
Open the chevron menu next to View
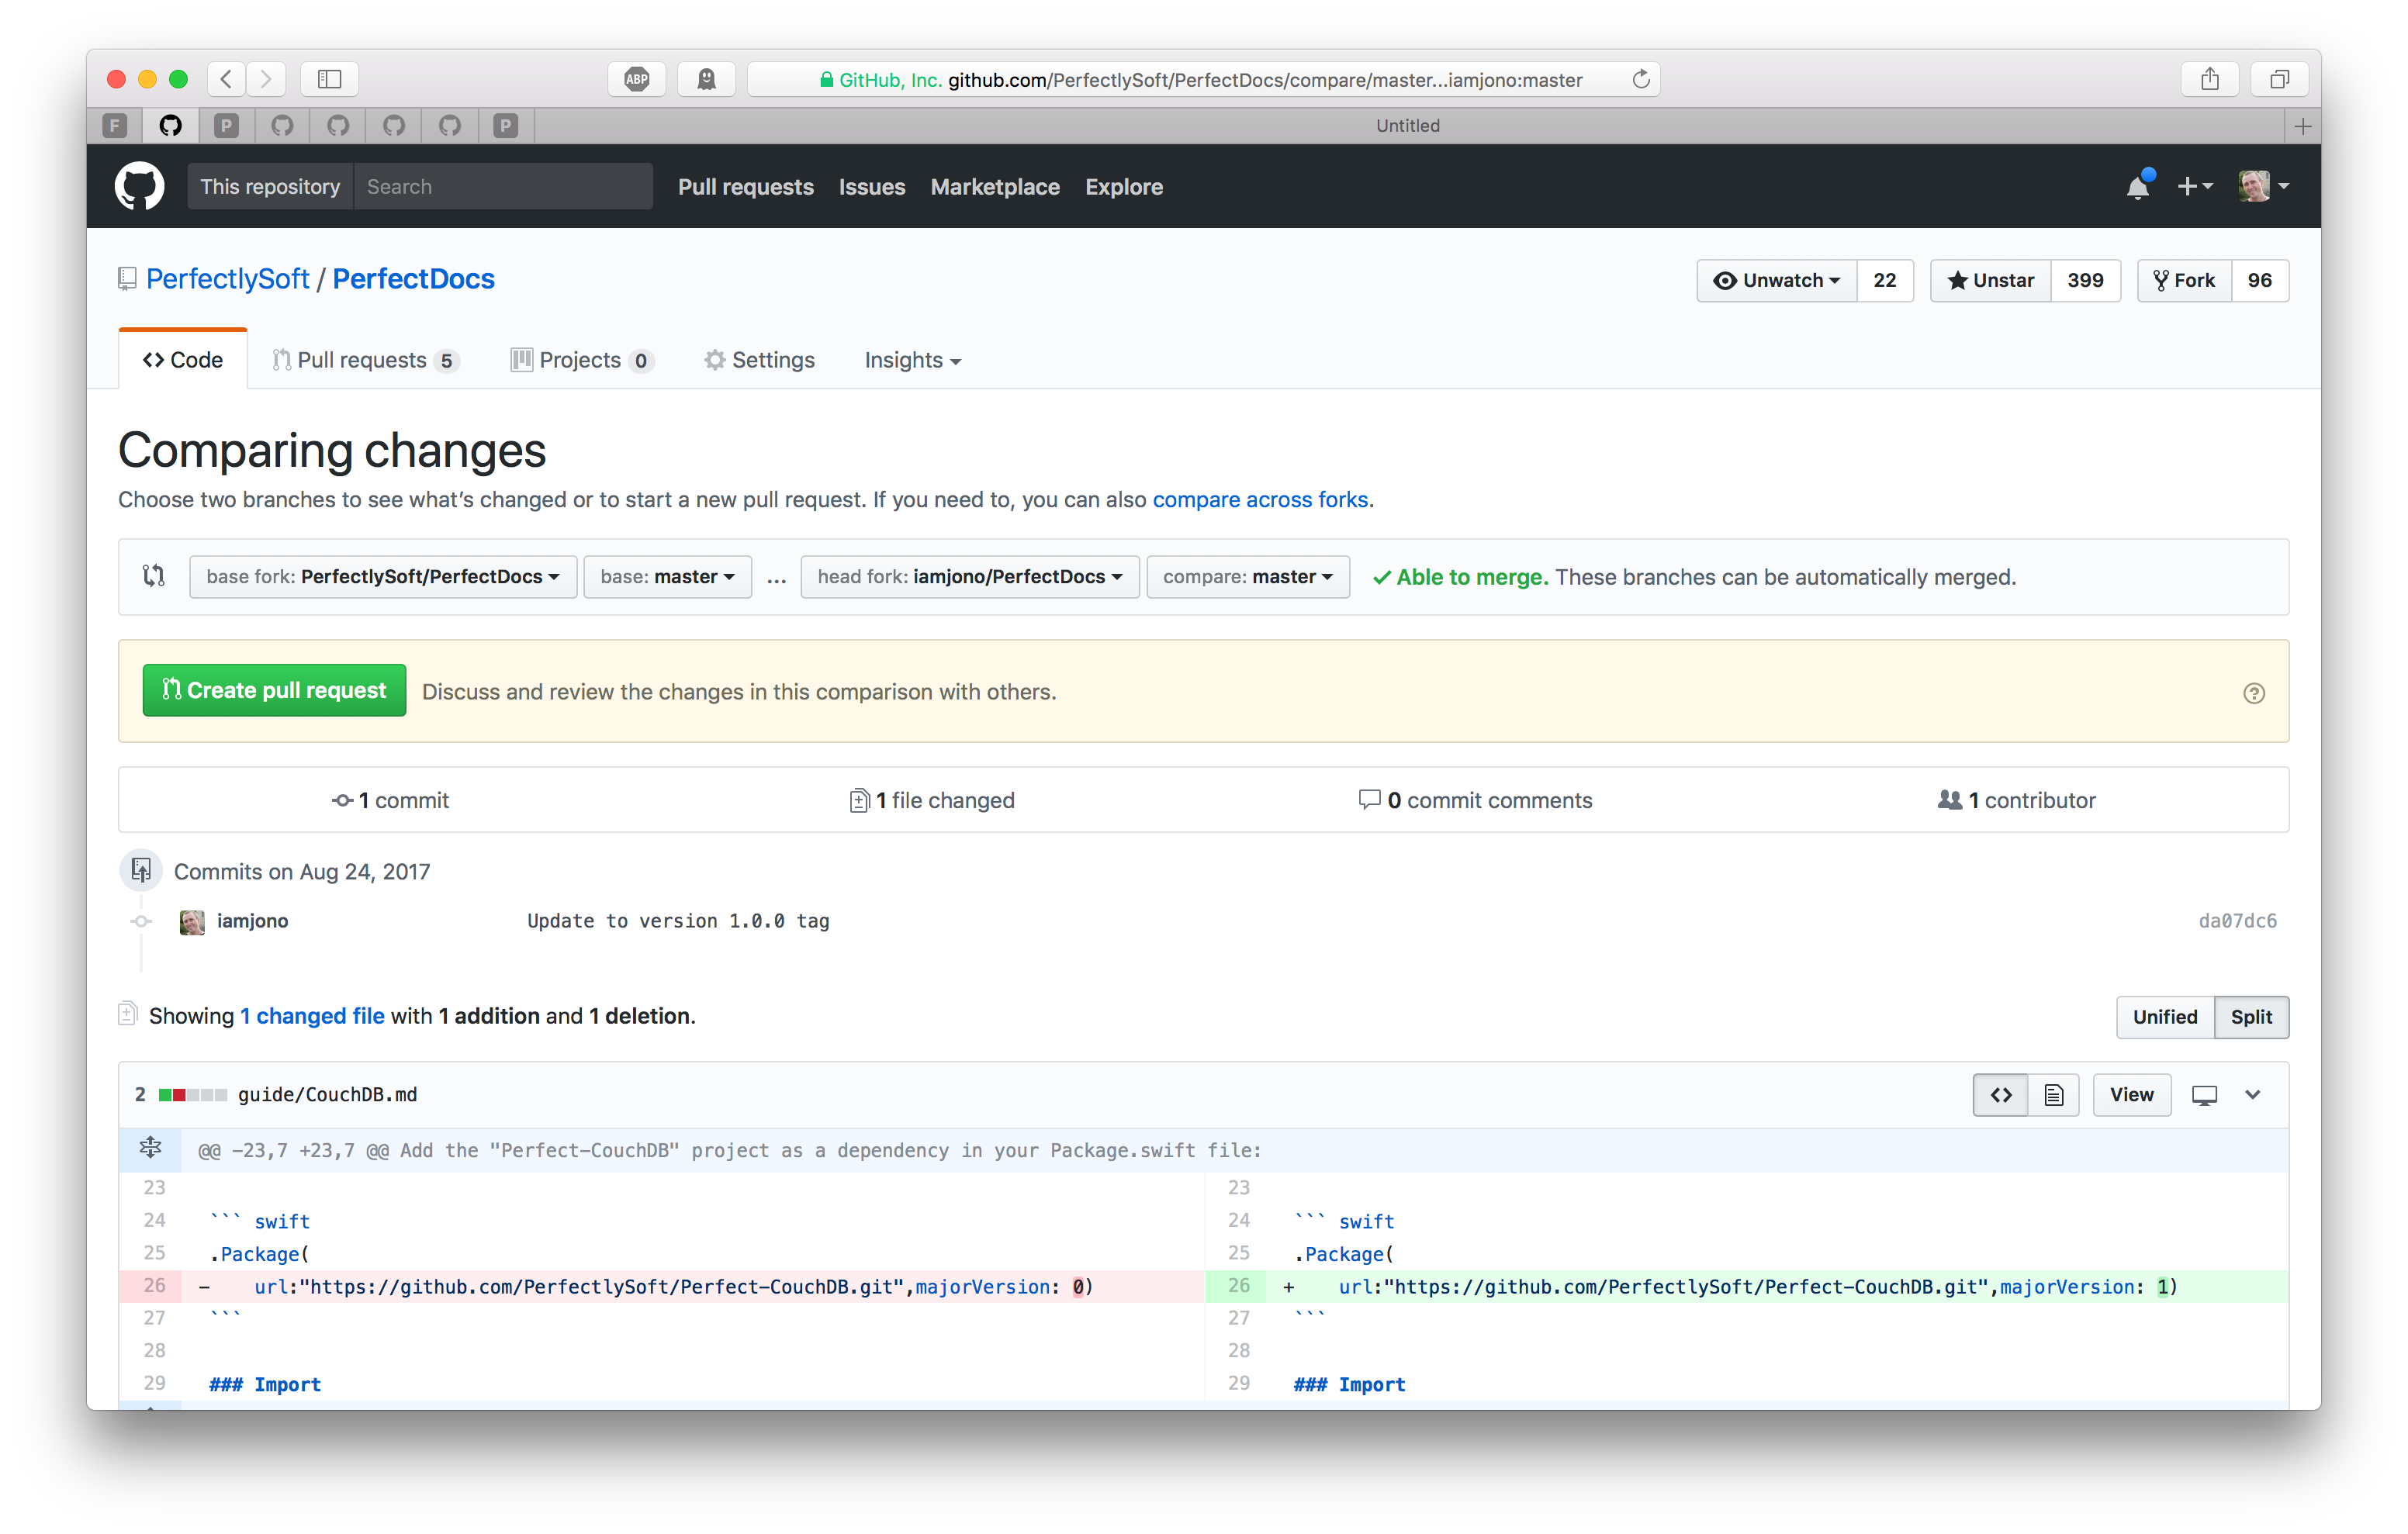(x=2252, y=1094)
